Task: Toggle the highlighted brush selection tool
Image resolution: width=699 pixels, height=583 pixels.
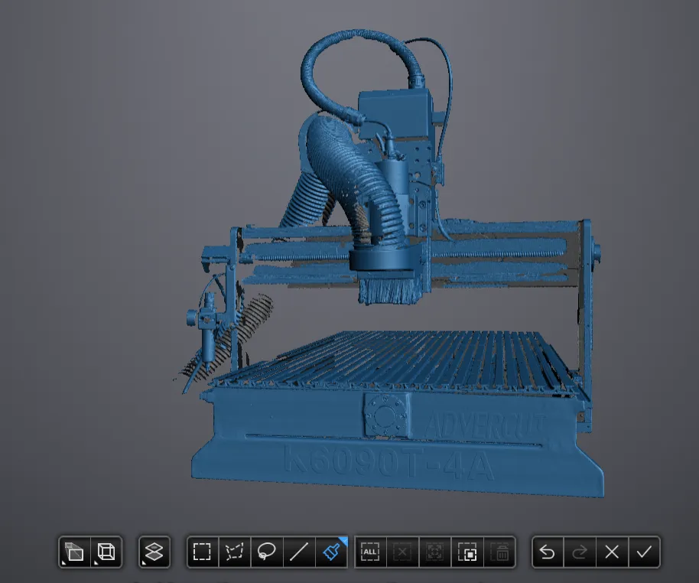Action: point(331,552)
